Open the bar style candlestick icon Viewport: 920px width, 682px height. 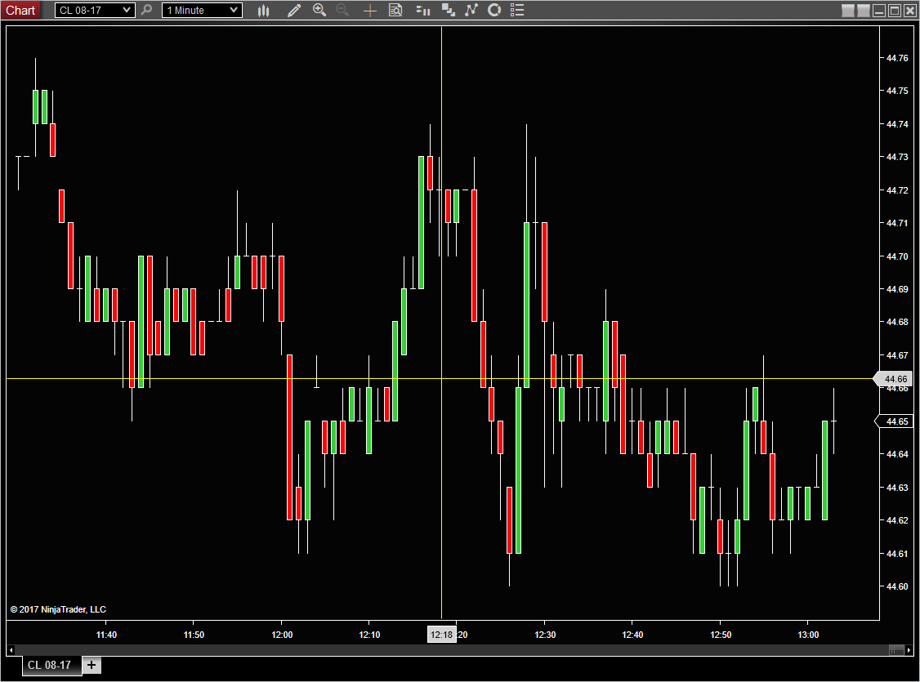coord(263,10)
